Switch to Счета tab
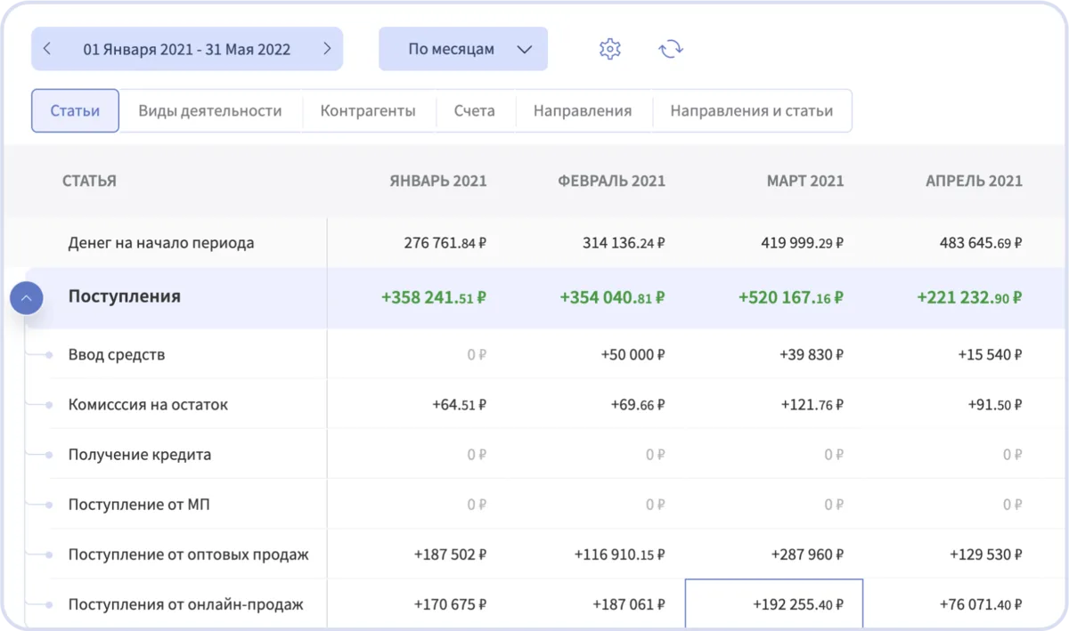 (474, 111)
